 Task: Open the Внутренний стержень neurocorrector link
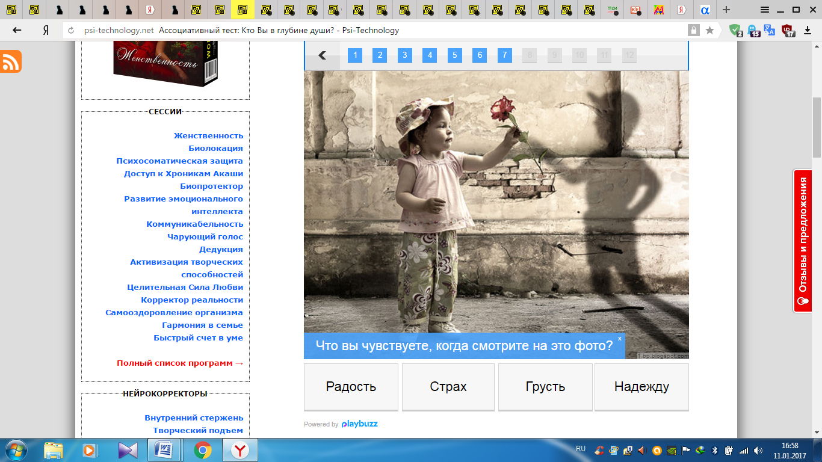194,418
